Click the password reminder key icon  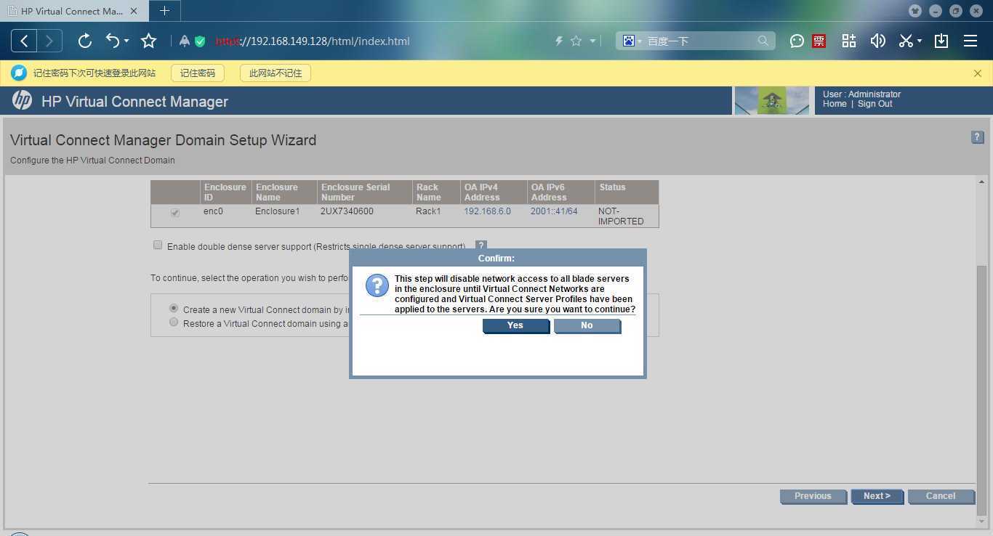coord(19,73)
